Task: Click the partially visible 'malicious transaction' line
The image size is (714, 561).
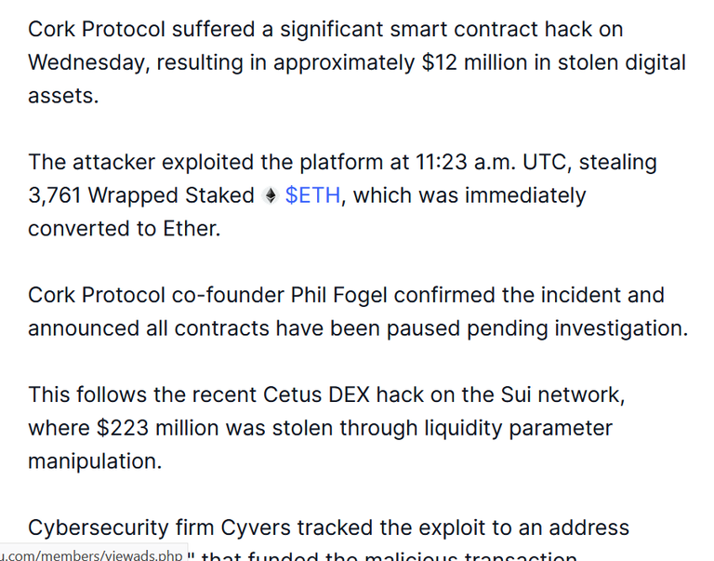Action: pyautogui.click(x=470, y=556)
